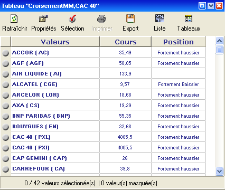
Task: Click the Fortement haussier cell for CARREFOUR
Action: 179,169
